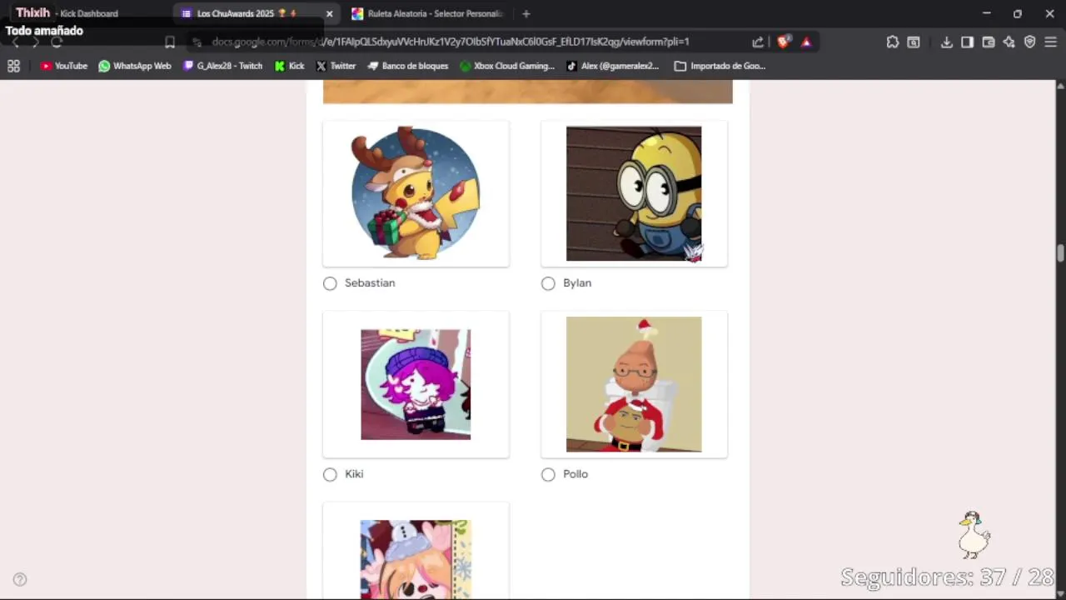Close the Los ChuAwards 2025 tab

(329, 13)
